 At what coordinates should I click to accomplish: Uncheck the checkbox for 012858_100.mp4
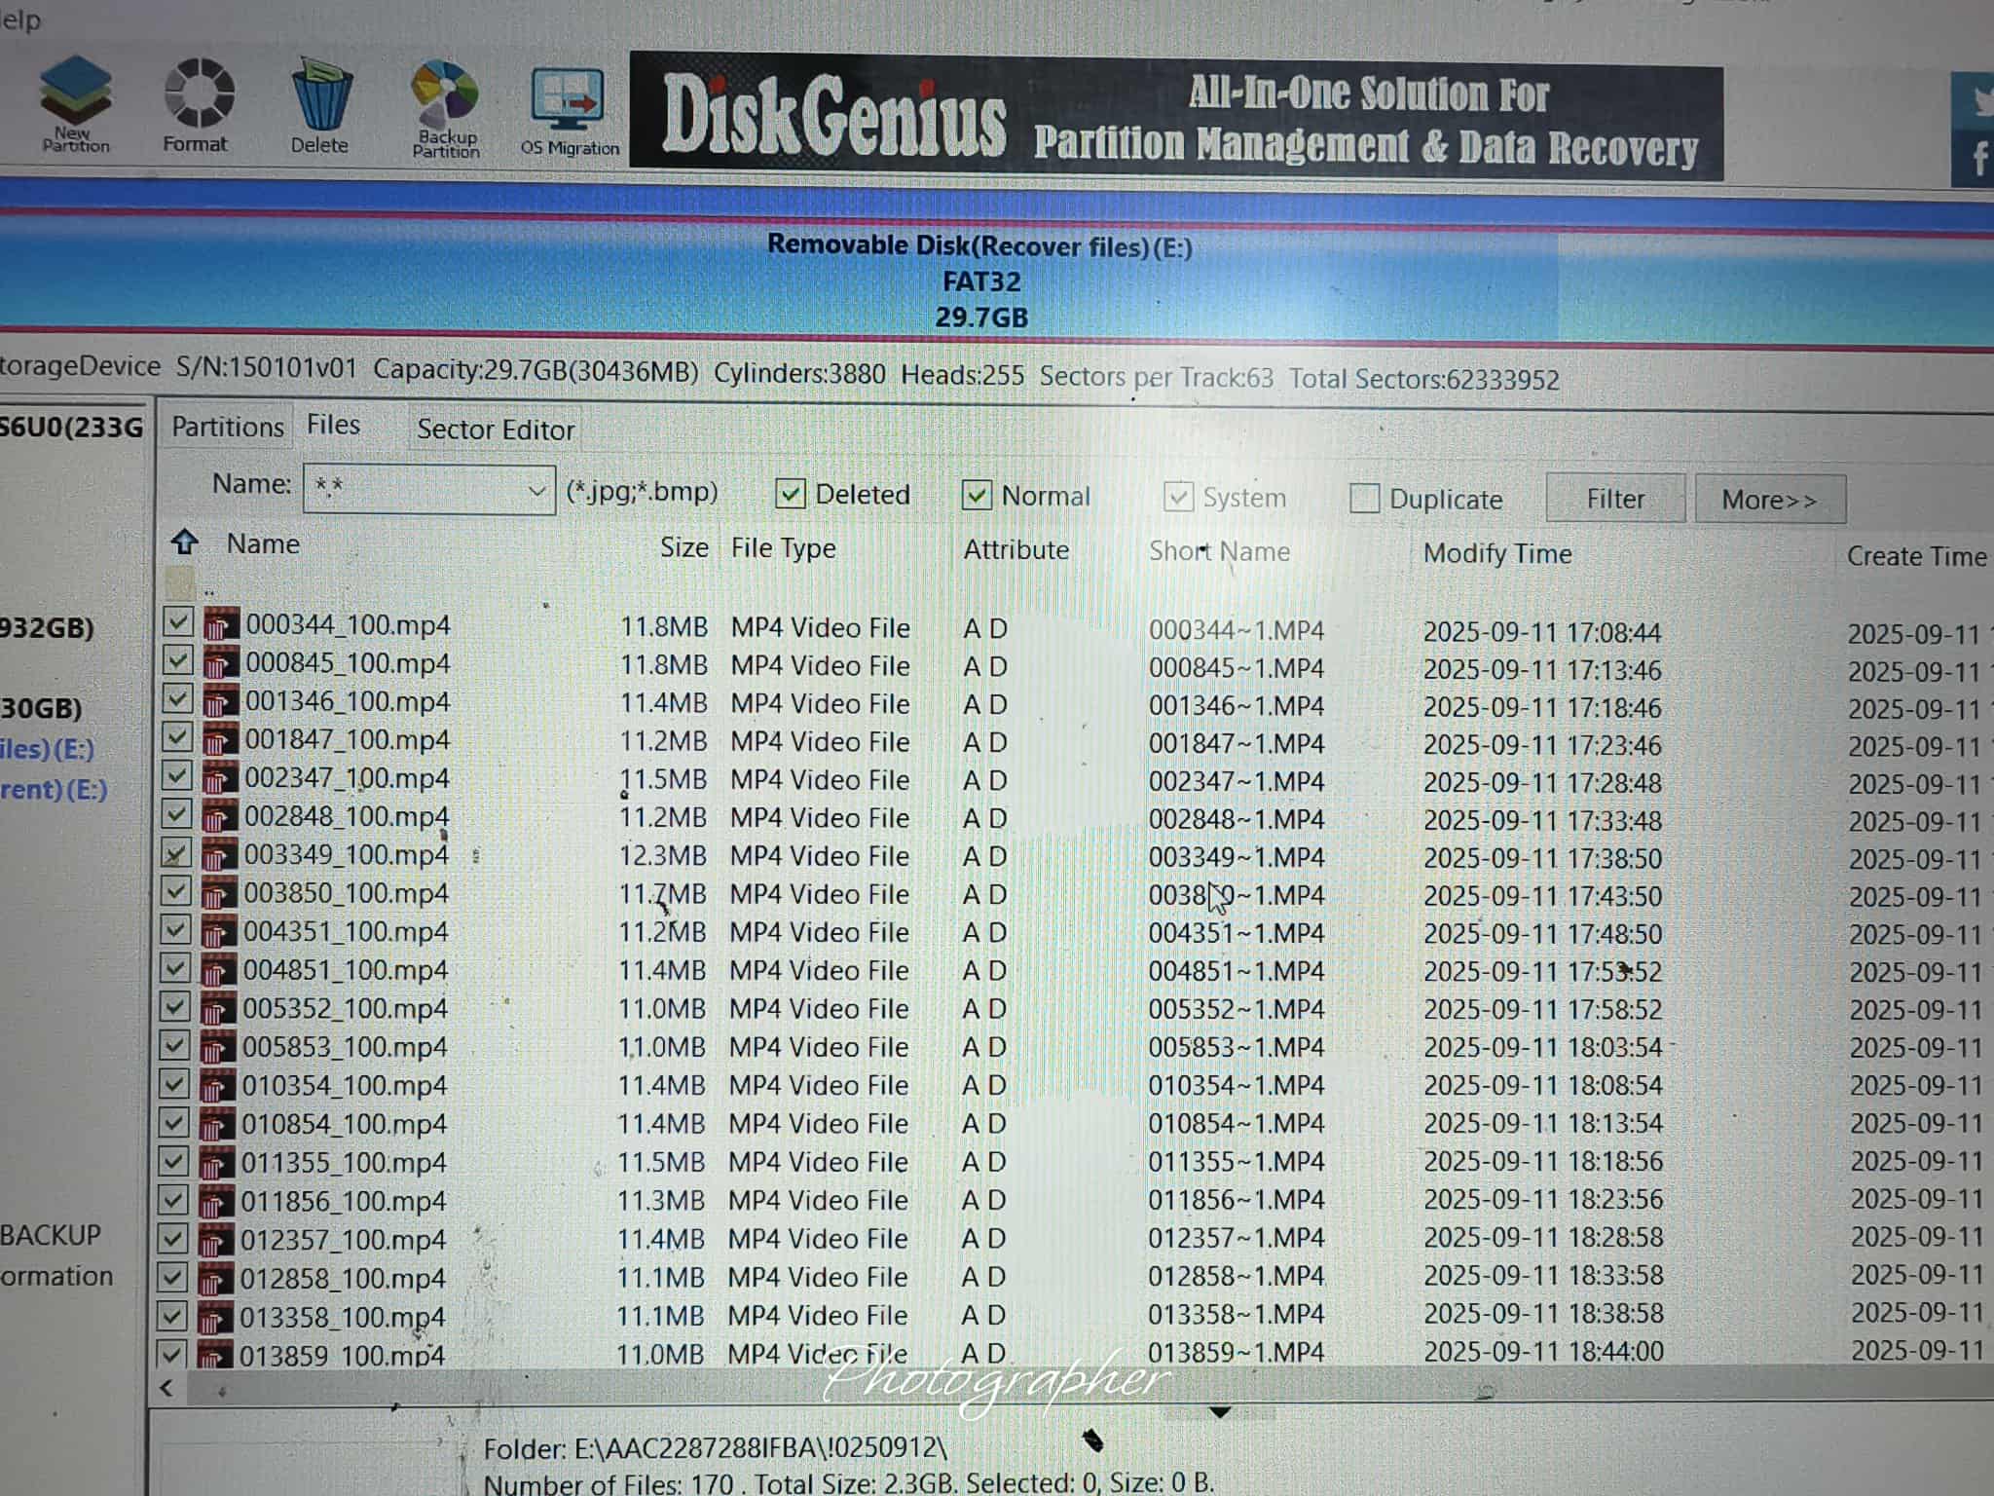point(172,1276)
